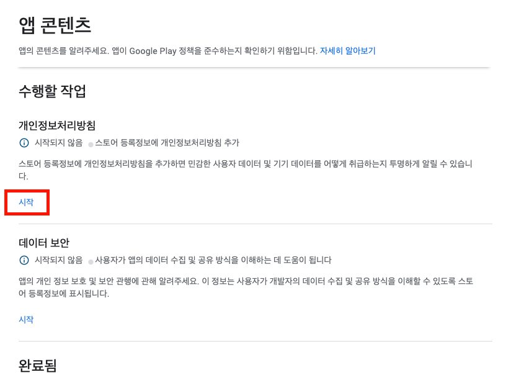Click the 개인정보처리방침 section heading
This screenshot has width=511, height=385.
point(57,125)
